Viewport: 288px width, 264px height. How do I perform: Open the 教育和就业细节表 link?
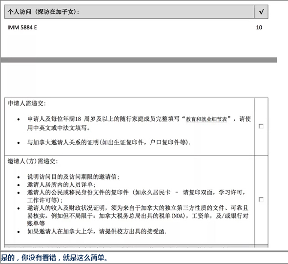tap(206, 119)
